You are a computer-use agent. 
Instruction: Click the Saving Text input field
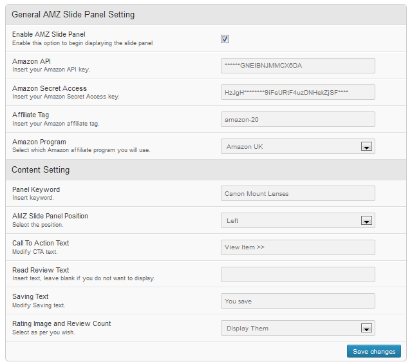297,301
